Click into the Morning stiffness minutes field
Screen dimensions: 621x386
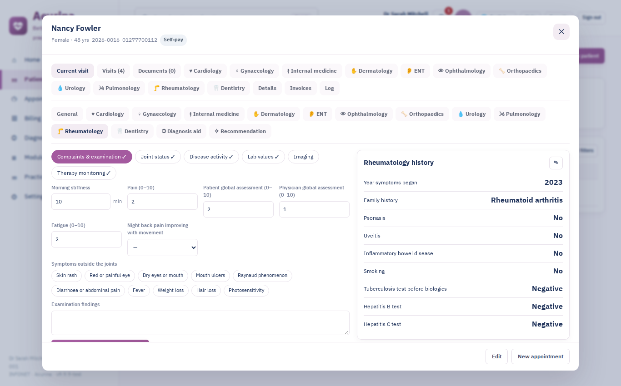click(x=81, y=202)
